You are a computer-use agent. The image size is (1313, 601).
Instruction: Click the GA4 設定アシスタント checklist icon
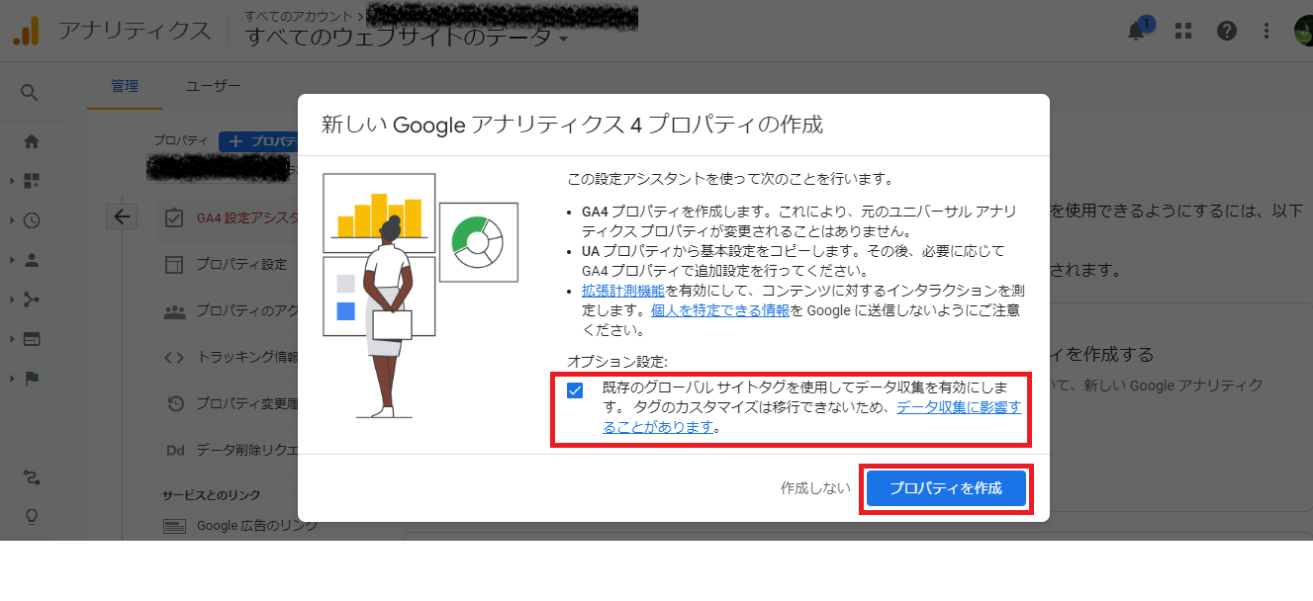[174, 218]
